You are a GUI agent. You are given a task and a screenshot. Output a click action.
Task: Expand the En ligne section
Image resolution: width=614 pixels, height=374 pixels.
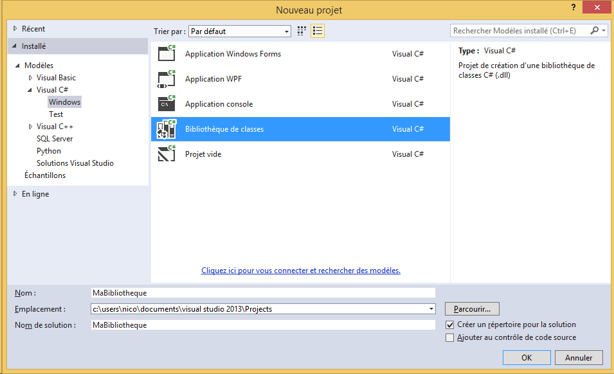(x=15, y=193)
